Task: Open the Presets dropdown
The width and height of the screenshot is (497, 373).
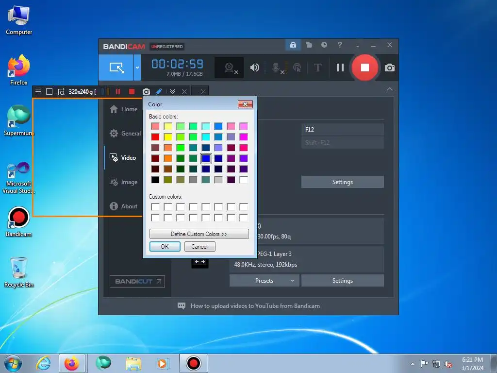Action: 264,281
